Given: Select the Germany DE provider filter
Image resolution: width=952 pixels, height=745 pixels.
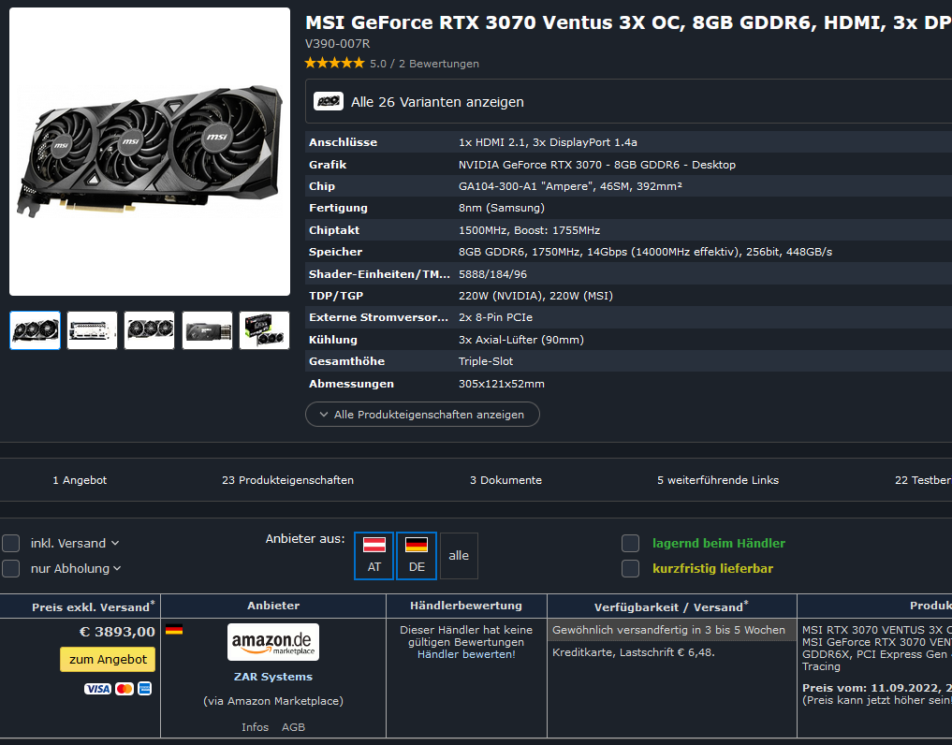Looking at the screenshot, I should point(417,556).
